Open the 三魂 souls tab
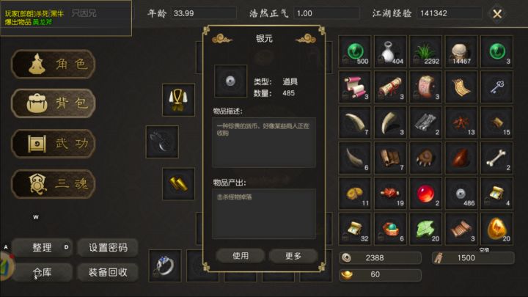The height and width of the screenshot is (297, 528). 54,184
